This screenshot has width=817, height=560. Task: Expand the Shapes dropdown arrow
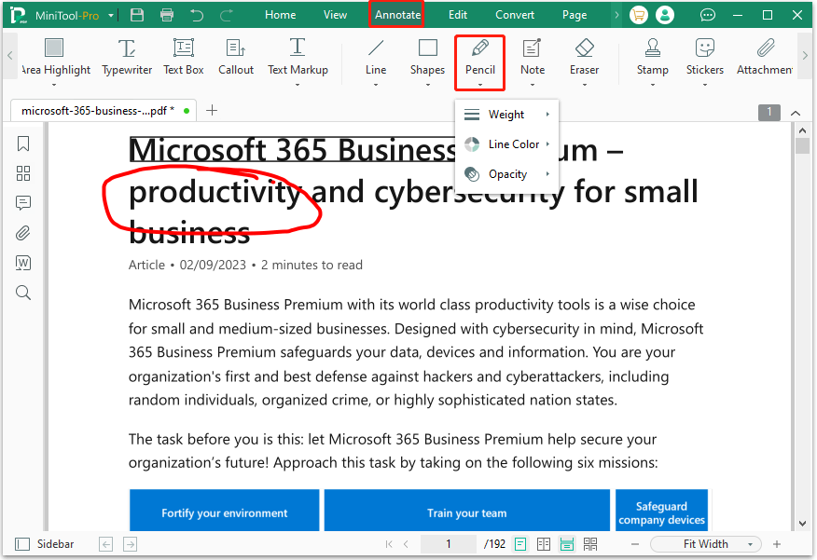pos(427,84)
